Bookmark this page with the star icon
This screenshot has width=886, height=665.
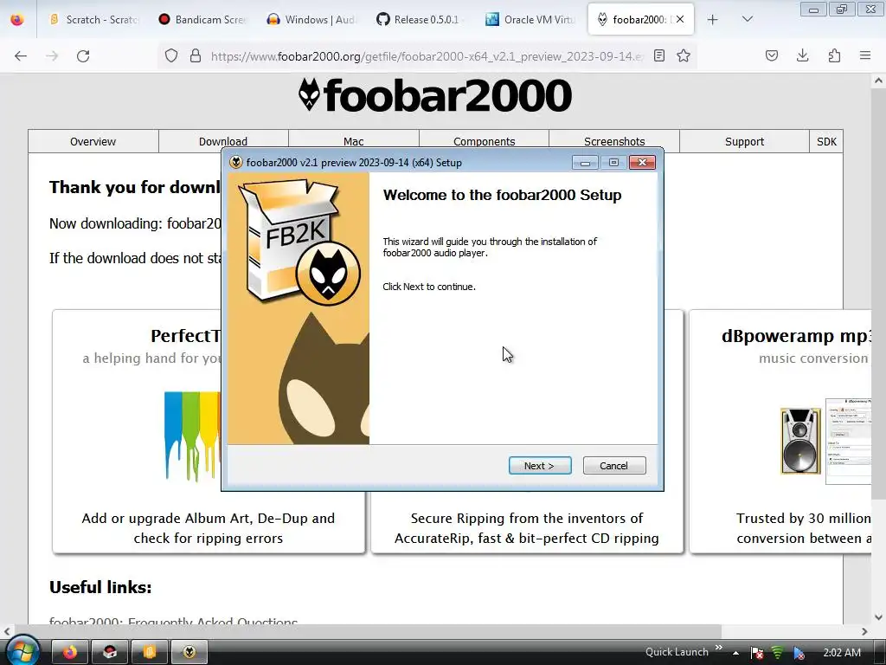click(x=684, y=55)
